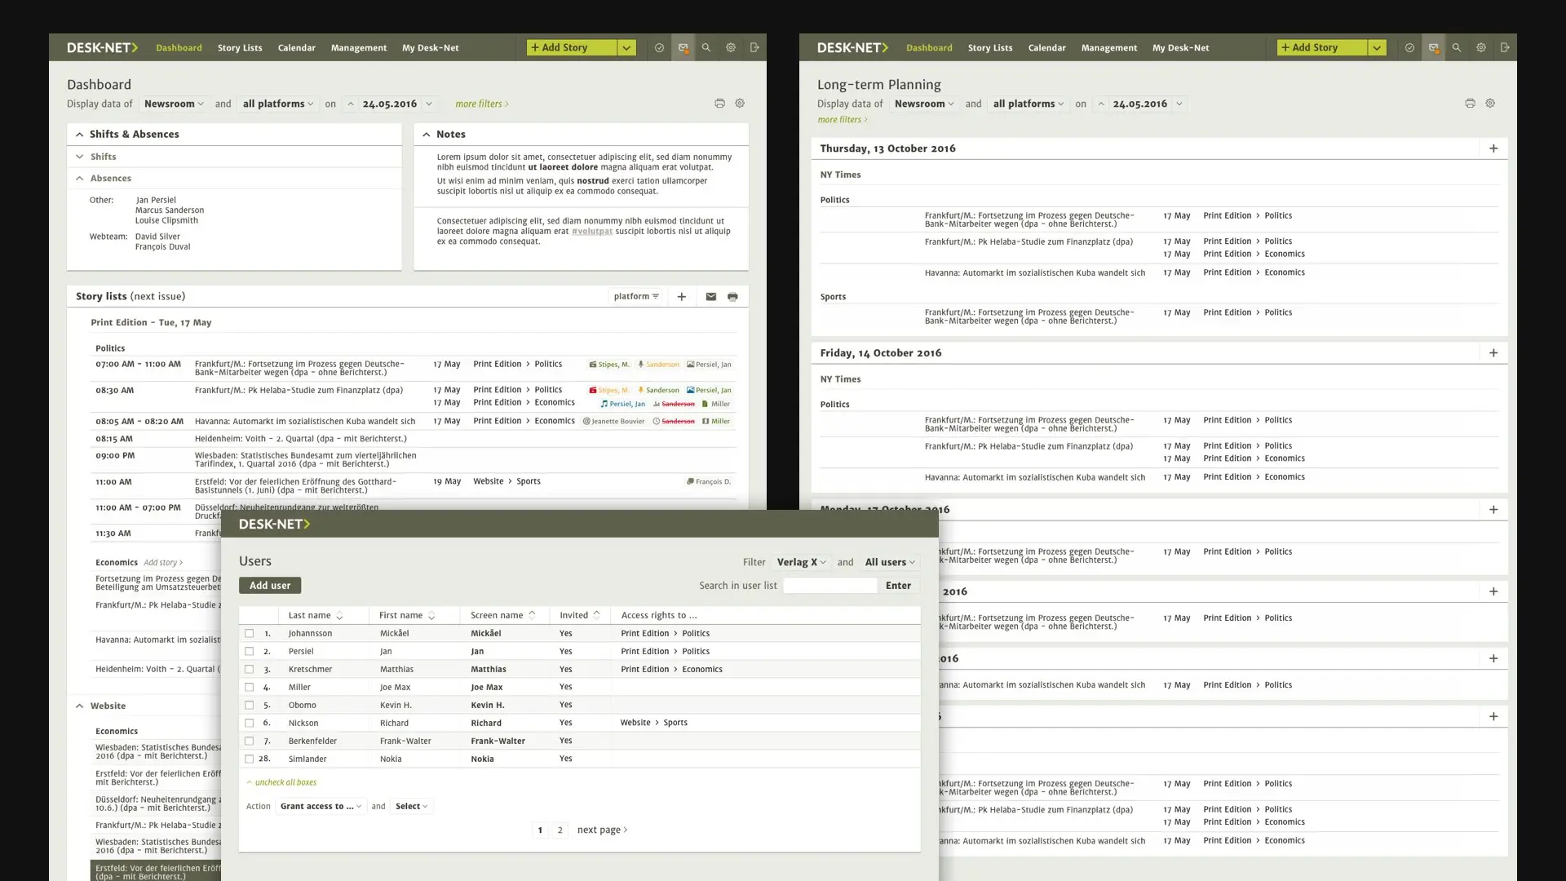1566x881 pixels.
Task: Expand the Grant access to dropdown
Action: click(321, 807)
